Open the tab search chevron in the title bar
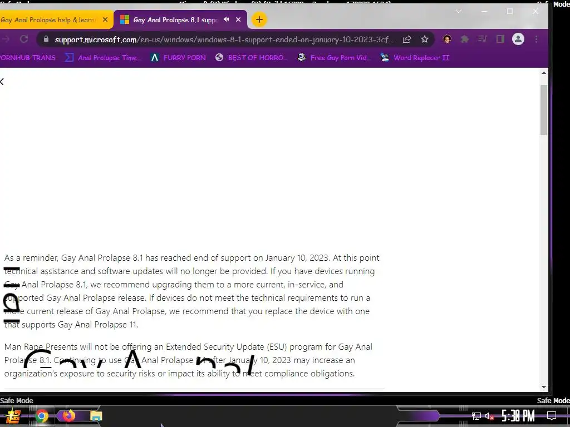This screenshot has height=427, width=570. point(459,11)
